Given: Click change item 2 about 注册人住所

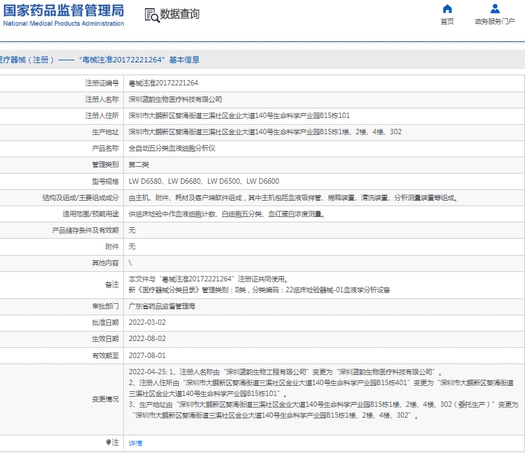Looking at the screenshot, I should click(x=321, y=388).
